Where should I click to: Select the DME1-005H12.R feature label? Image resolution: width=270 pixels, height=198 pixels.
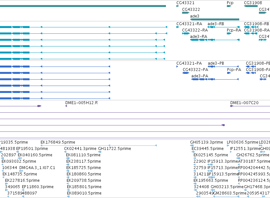click(82, 103)
